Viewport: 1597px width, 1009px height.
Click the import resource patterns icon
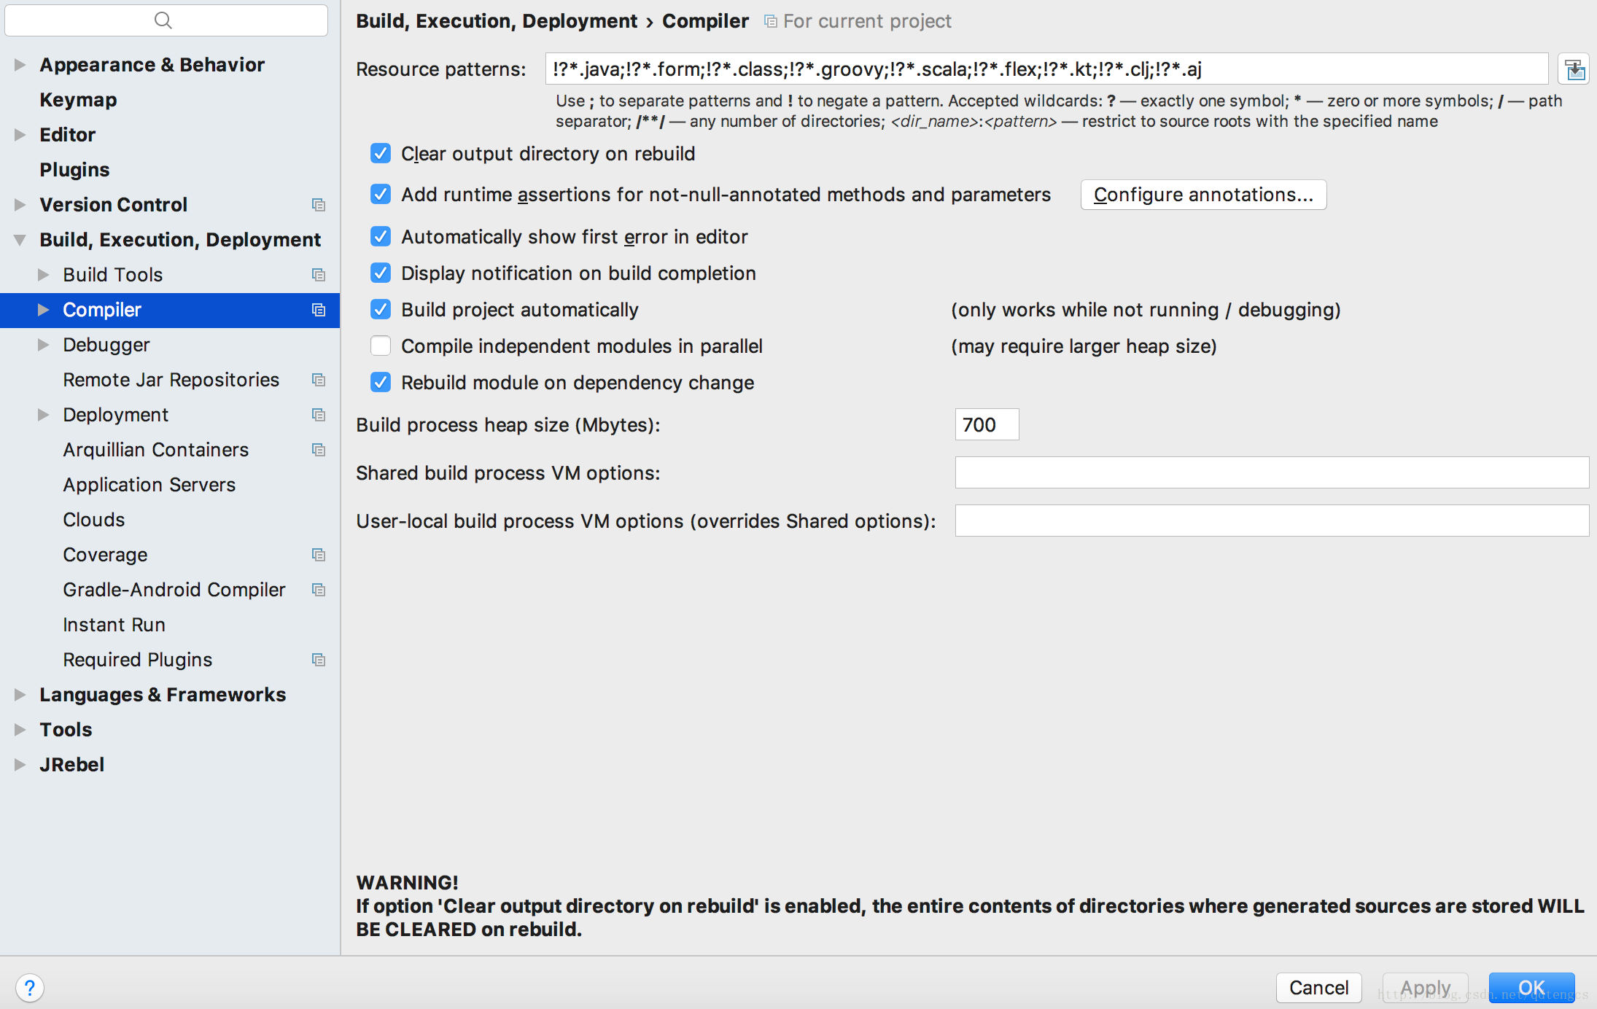point(1574,69)
